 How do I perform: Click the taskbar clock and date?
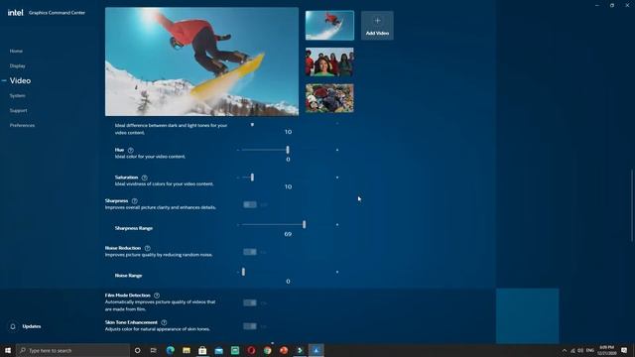pos(606,350)
